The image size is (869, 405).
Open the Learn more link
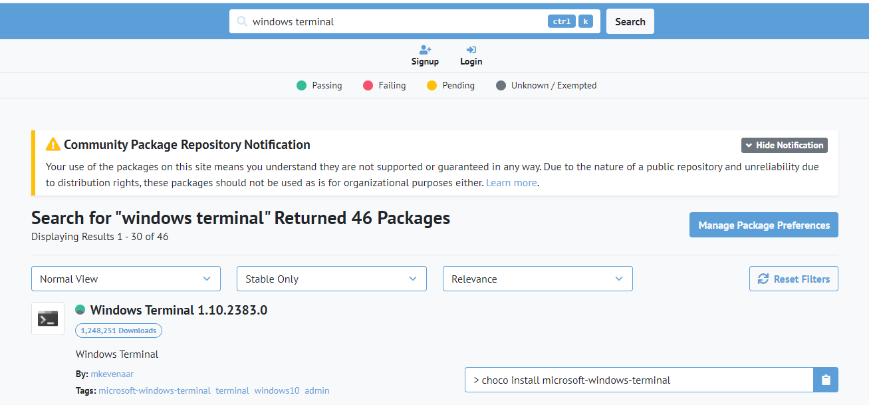coord(511,182)
